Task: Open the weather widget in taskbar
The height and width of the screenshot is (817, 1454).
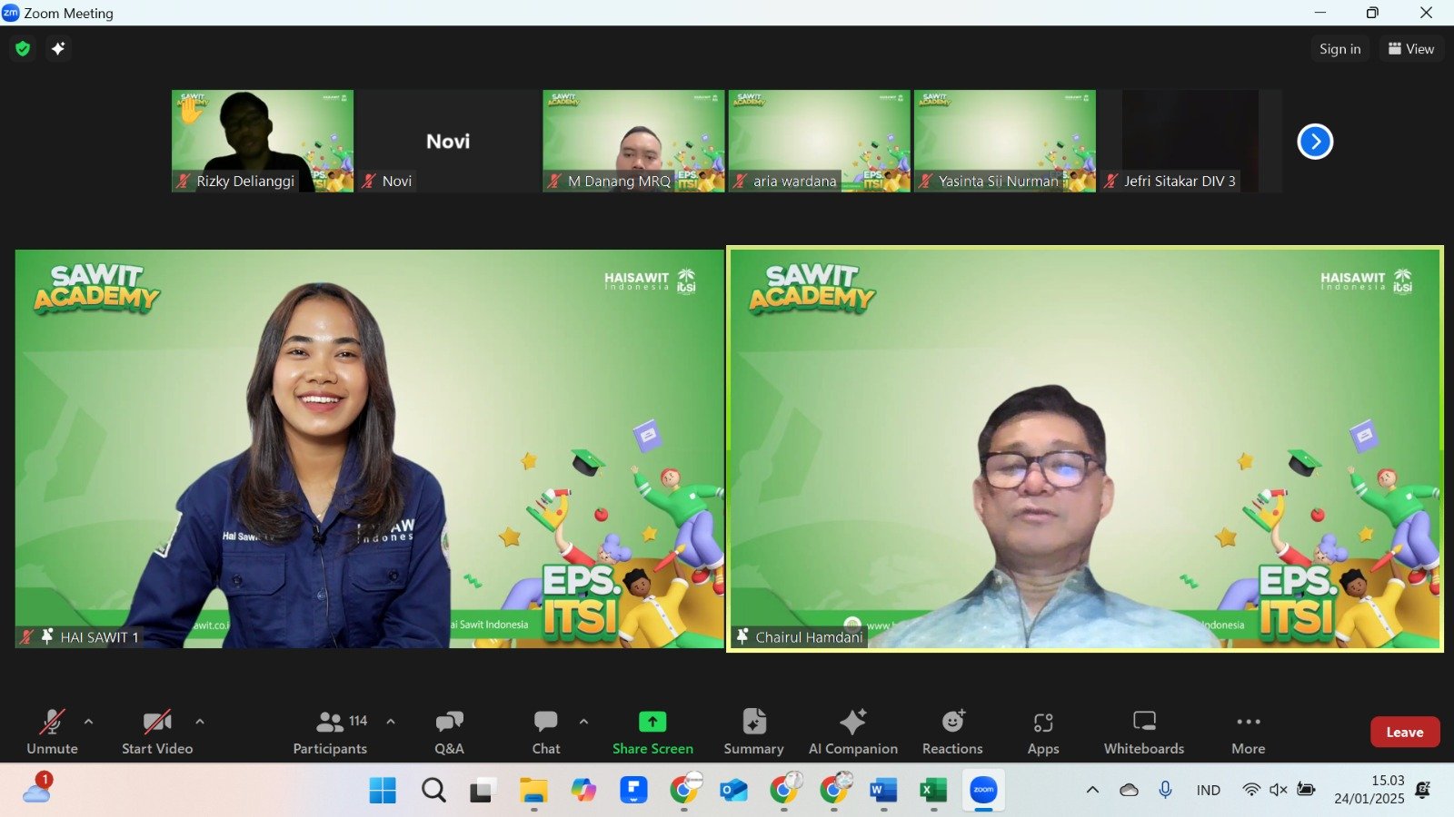Action: point(37,788)
